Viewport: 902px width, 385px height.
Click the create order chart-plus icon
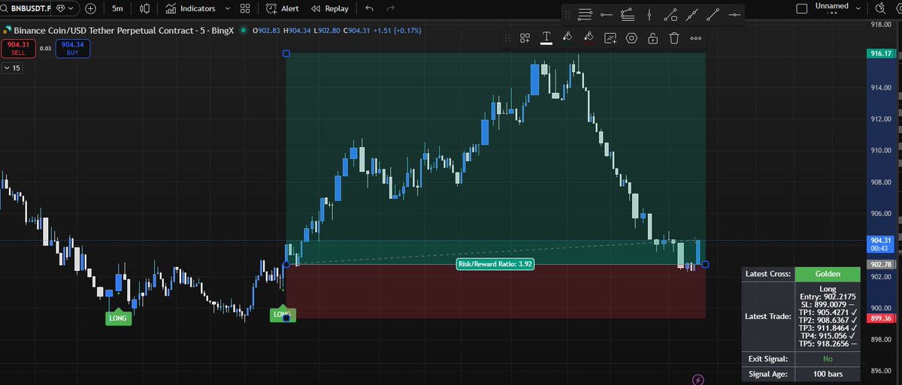tap(610, 38)
